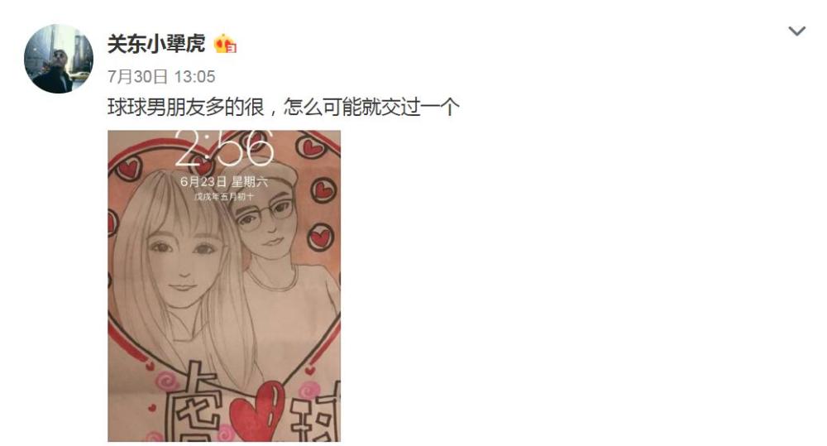Click the 7月30日 13:05 timestamp link
This screenshot has width=827, height=446.
(x=161, y=77)
